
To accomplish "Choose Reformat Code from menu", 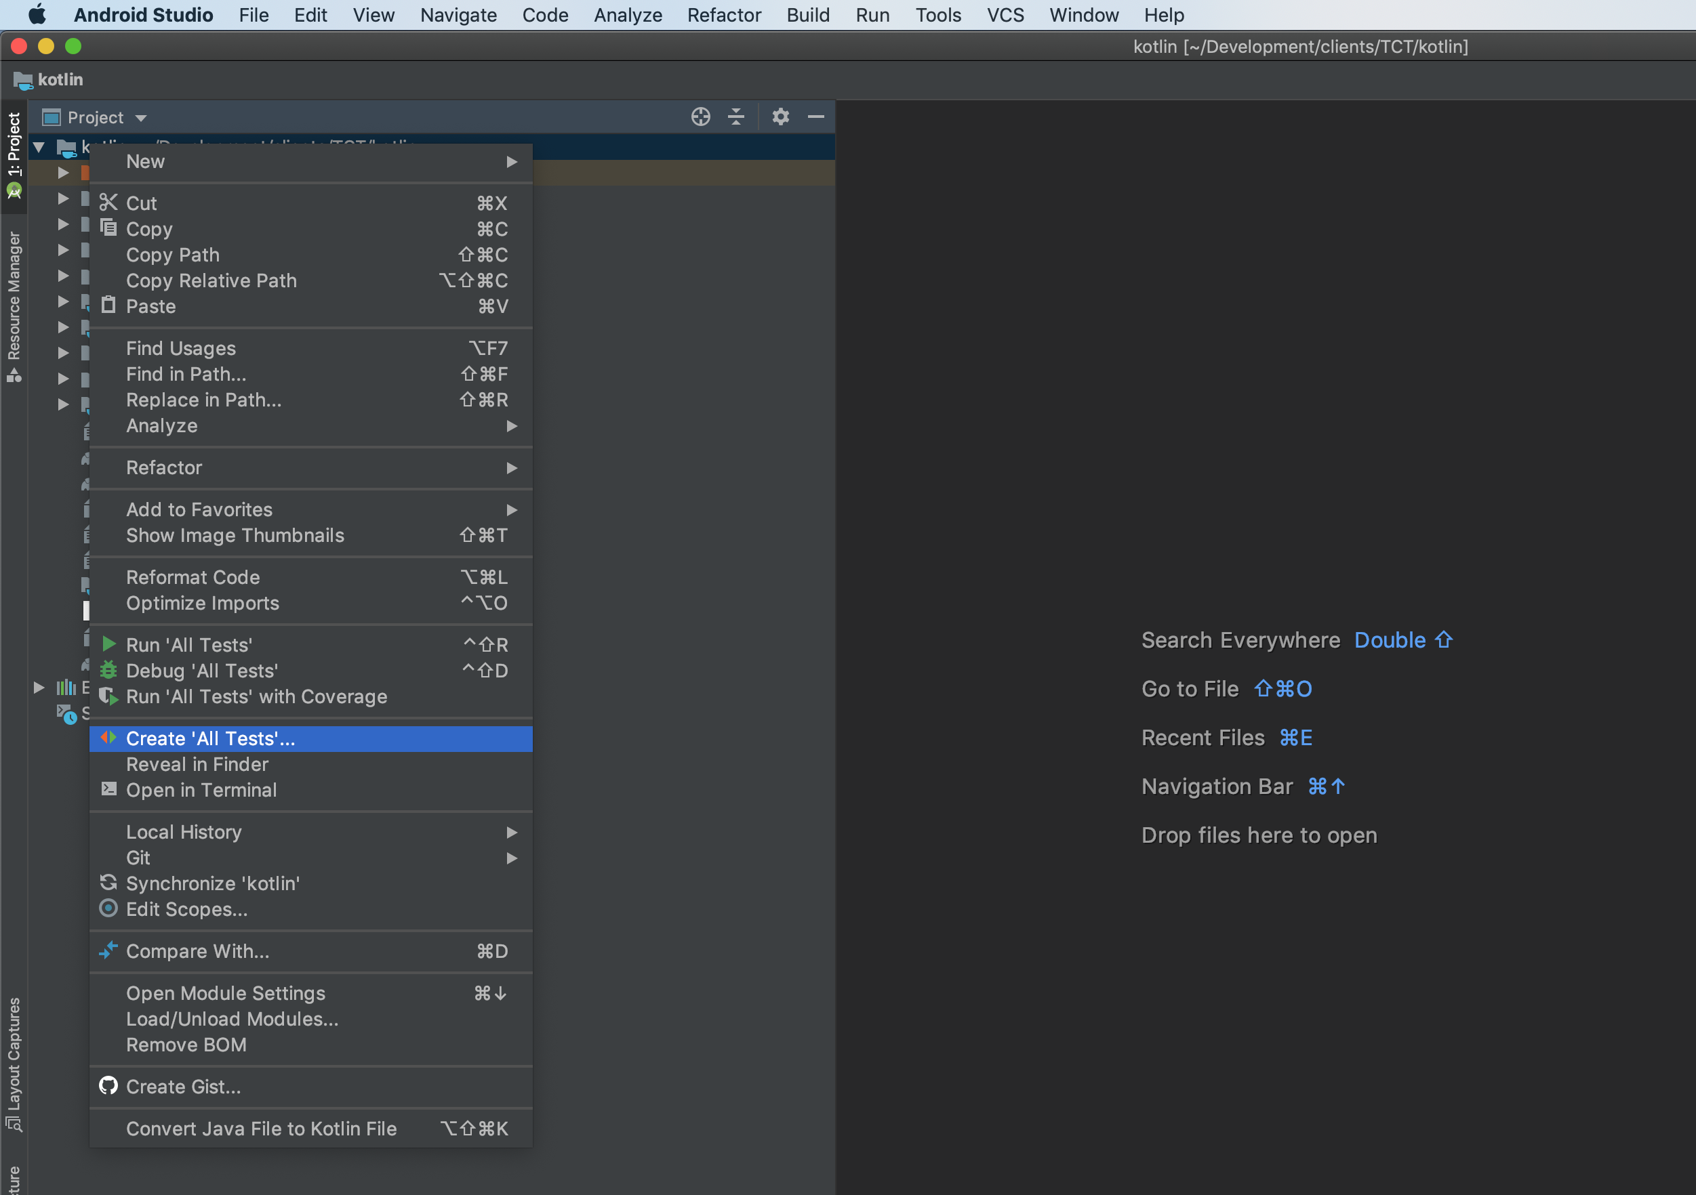I will (x=311, y=577).
